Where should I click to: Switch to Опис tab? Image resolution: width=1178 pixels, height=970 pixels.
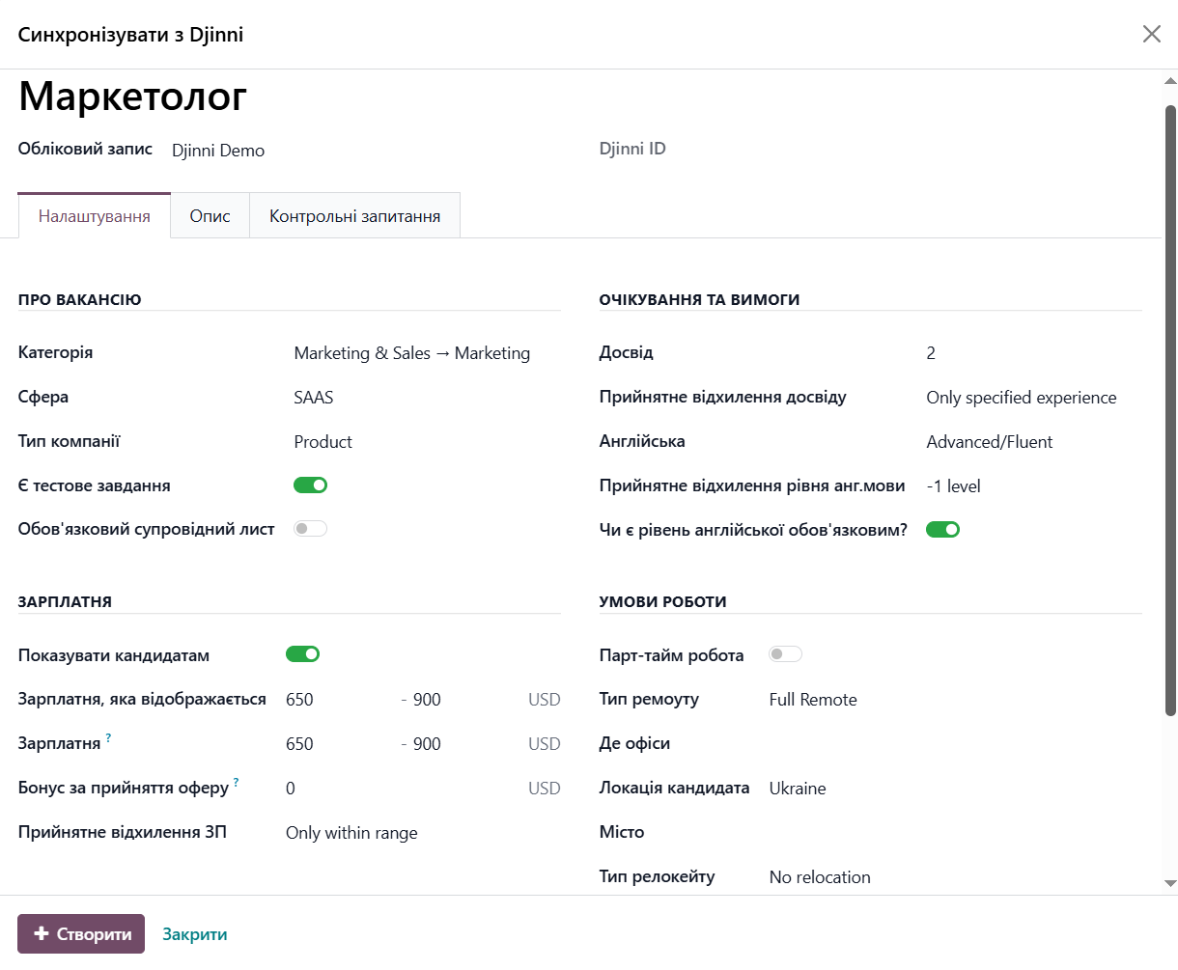210,216
